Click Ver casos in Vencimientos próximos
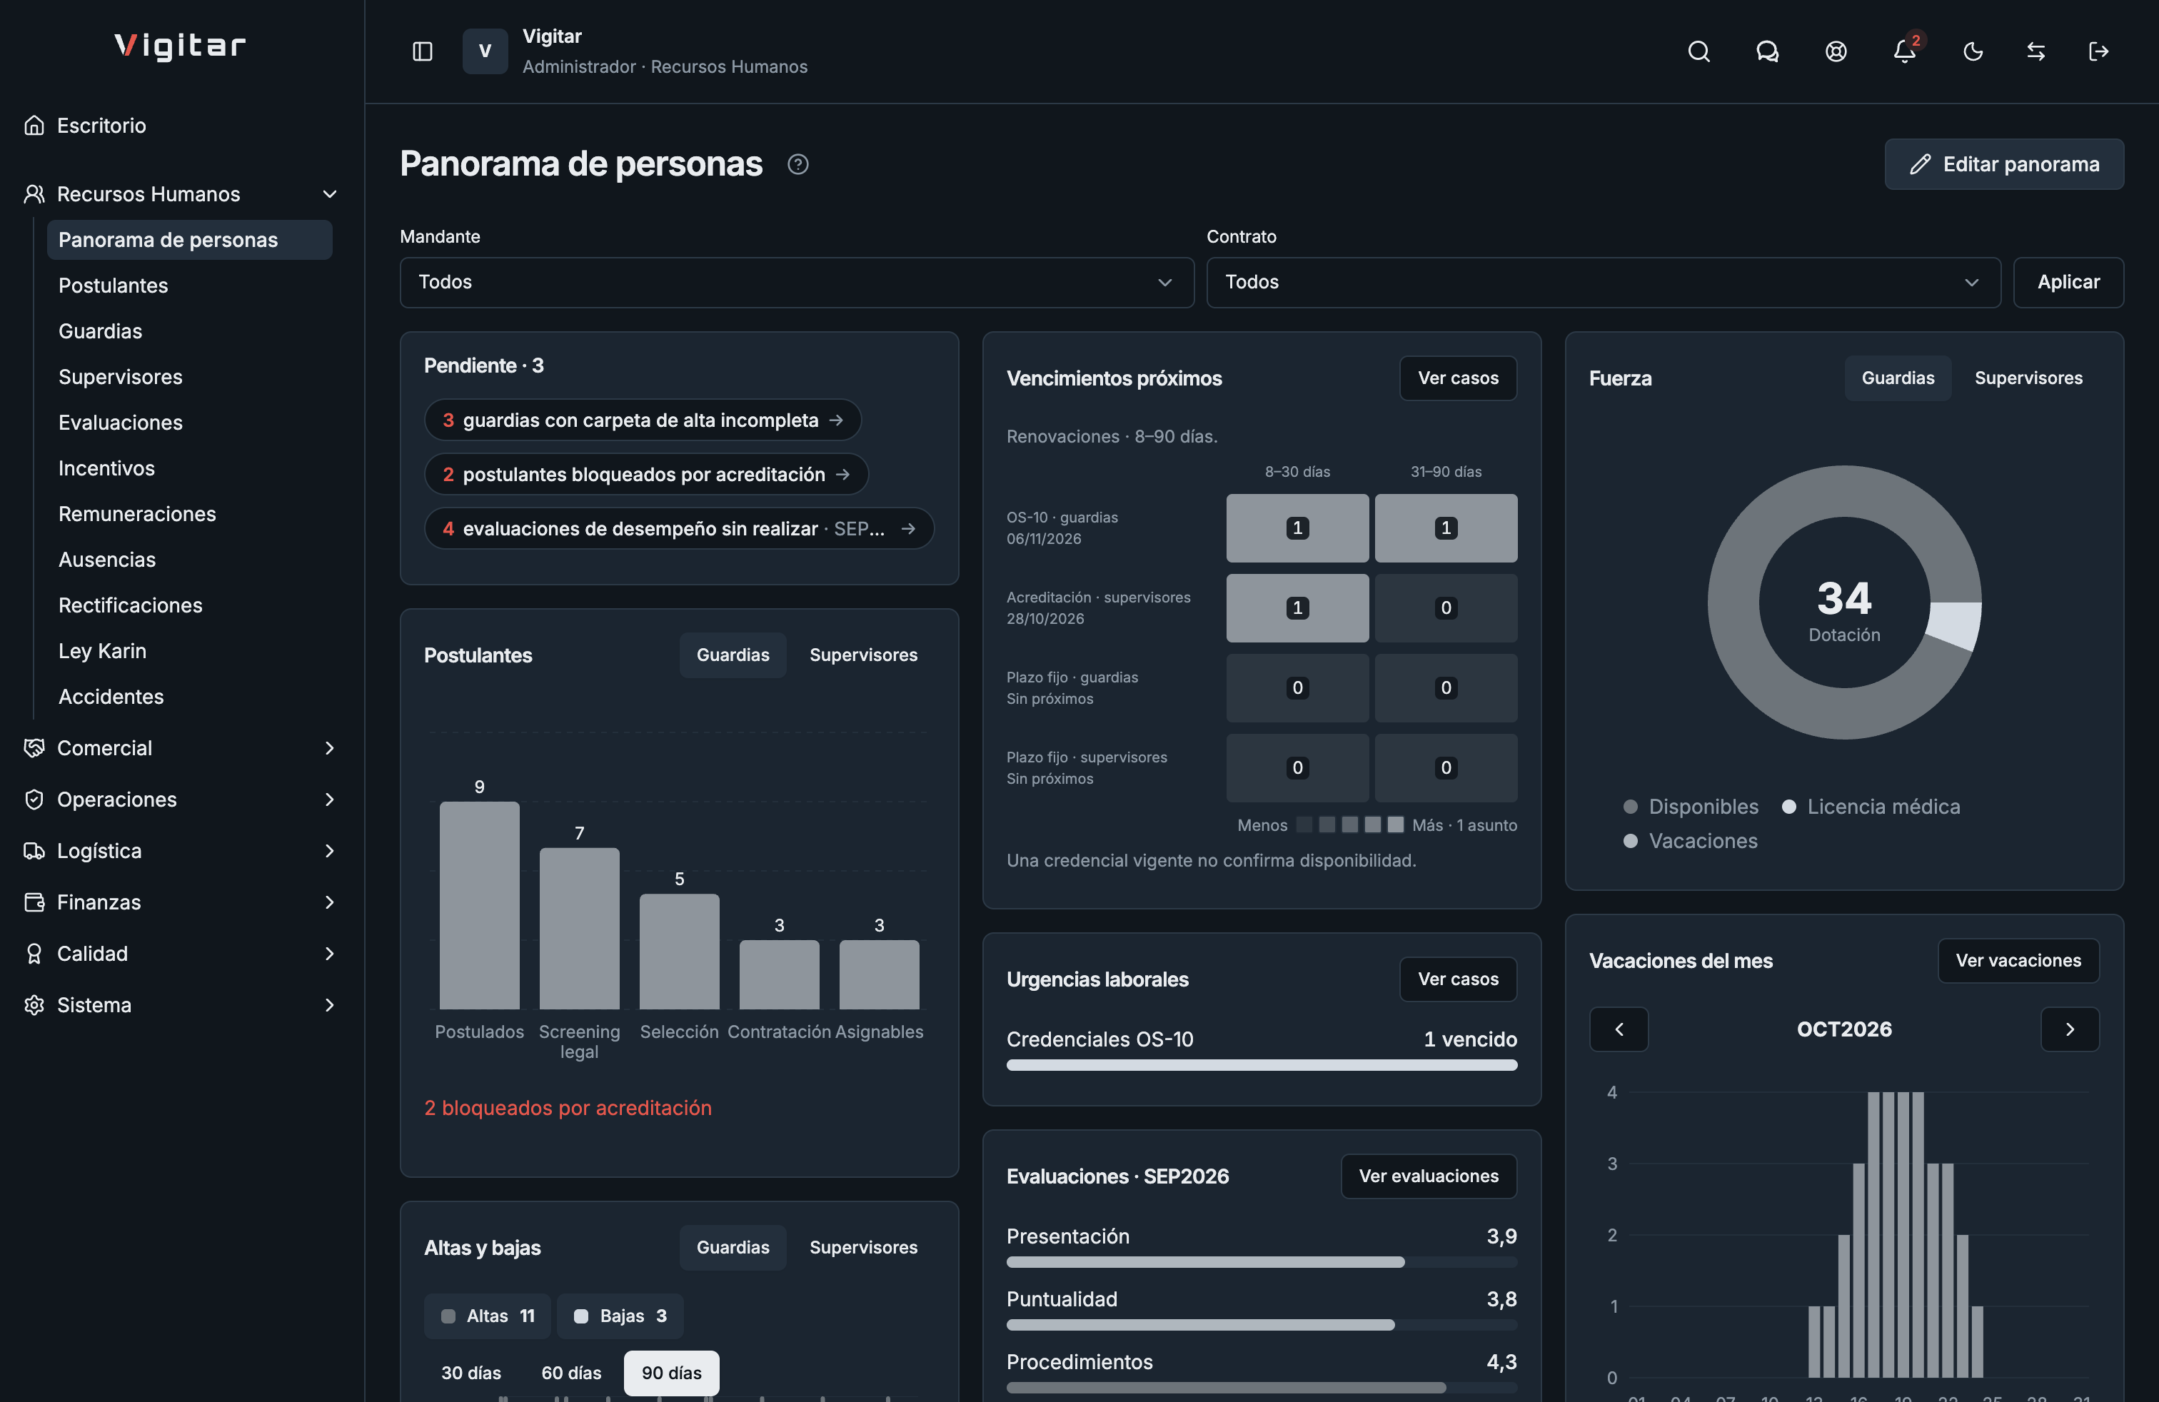 (1458, 378)
